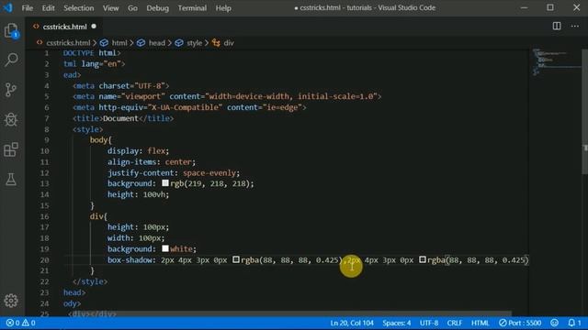
Task: Click HTML language mode selector
Action: [480, 323]
